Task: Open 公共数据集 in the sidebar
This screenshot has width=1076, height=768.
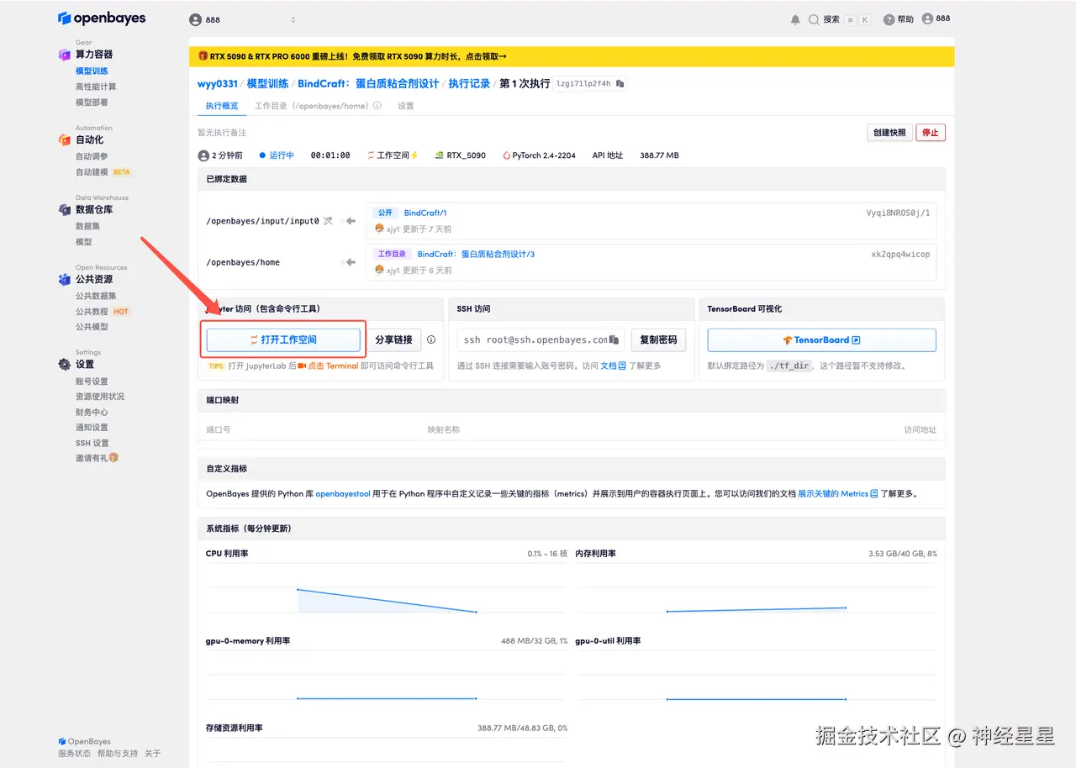Action: pos(96,296)
